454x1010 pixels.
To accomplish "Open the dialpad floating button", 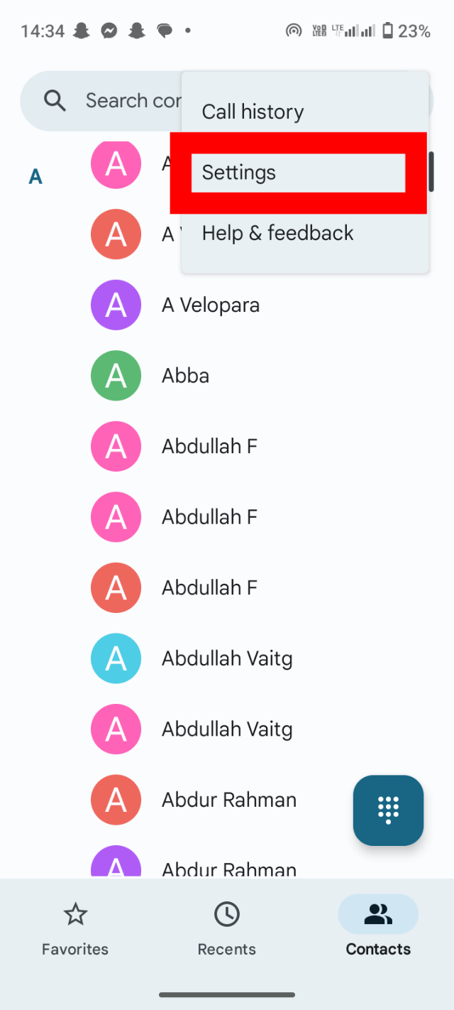I will [388, 810].
